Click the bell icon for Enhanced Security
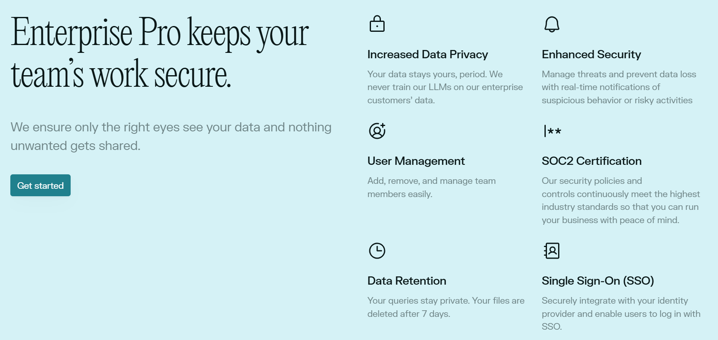718x340 pixels. point(552,24)
